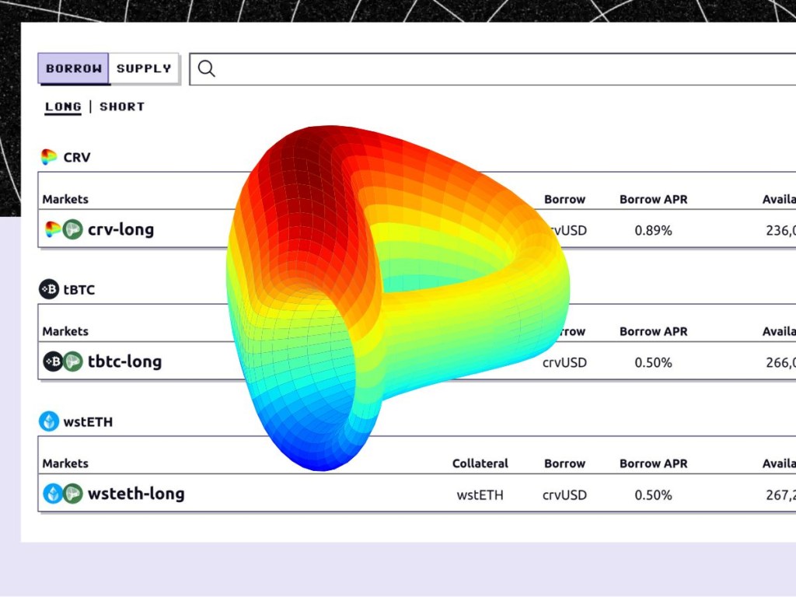Click the search magnifying glass icon
796x597 pixels.
coord(206,69)
